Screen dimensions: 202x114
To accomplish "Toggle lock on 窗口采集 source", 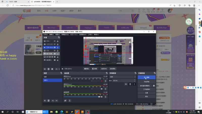I will pyautogui.click(x=58, y=54).
